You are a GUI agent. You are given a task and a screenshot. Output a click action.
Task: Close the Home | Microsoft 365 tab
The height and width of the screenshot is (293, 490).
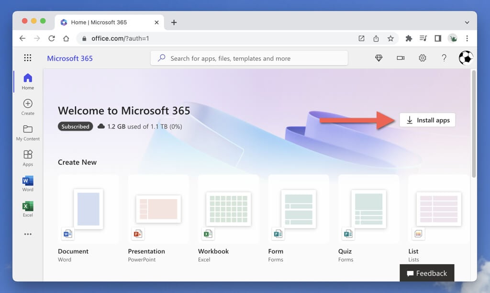[x=156, y=23]
